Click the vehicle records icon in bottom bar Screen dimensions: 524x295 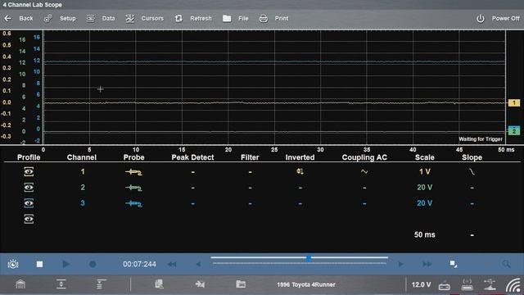pos(159,284)
